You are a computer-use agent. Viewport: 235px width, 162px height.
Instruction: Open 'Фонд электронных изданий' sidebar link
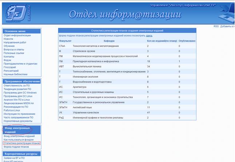[x=19, y=136]
